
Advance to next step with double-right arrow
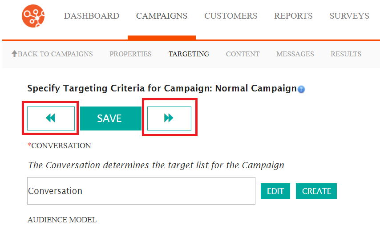click(169, 118)
